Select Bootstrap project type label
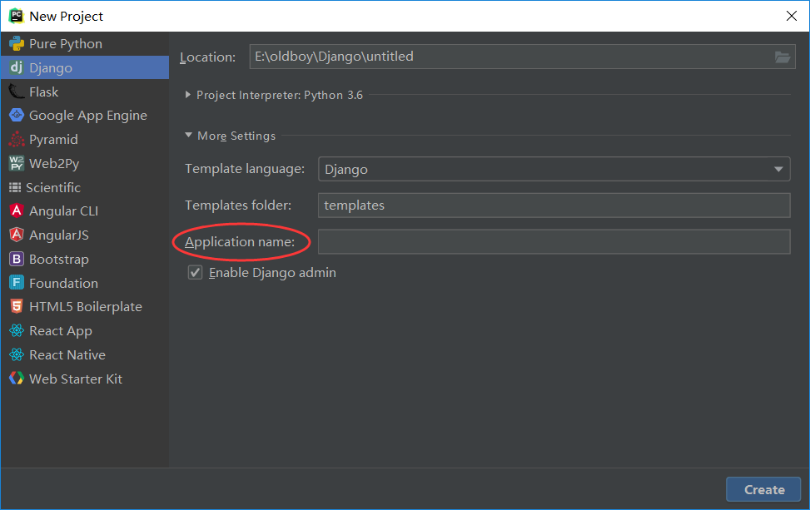 (x=59, y=259)
